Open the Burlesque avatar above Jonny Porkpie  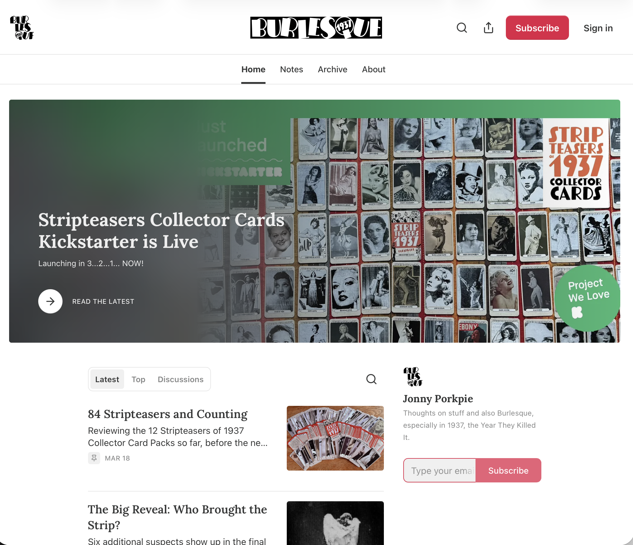pos(413,377)
